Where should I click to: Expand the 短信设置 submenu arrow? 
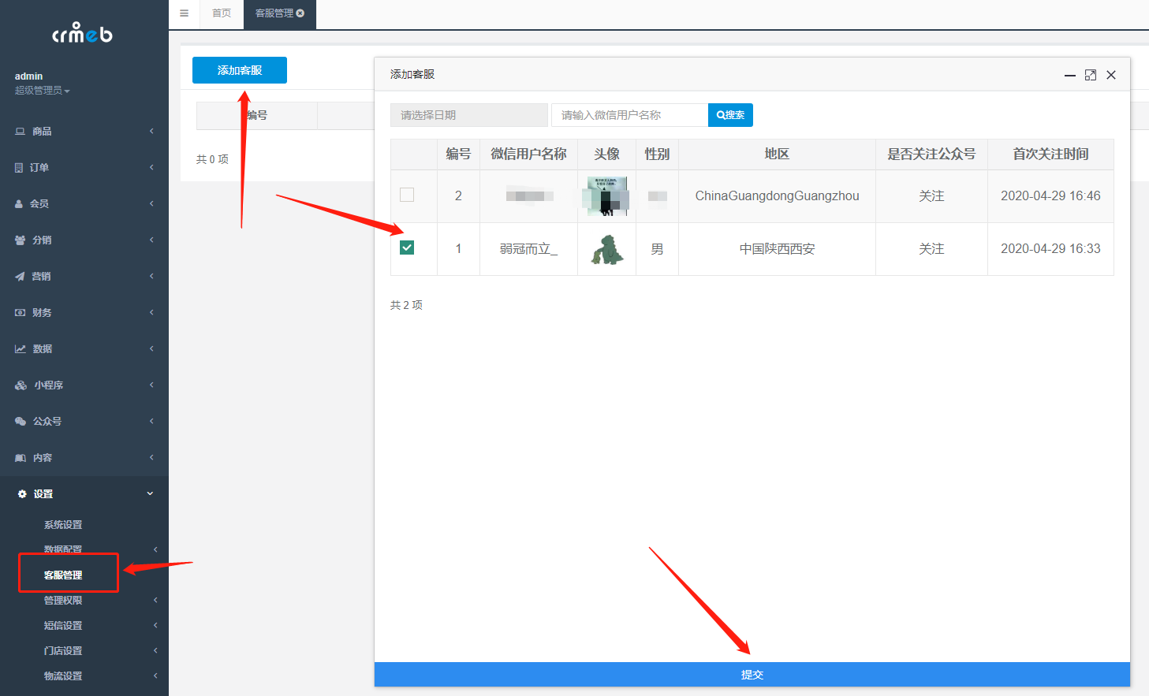pos(155,626)
